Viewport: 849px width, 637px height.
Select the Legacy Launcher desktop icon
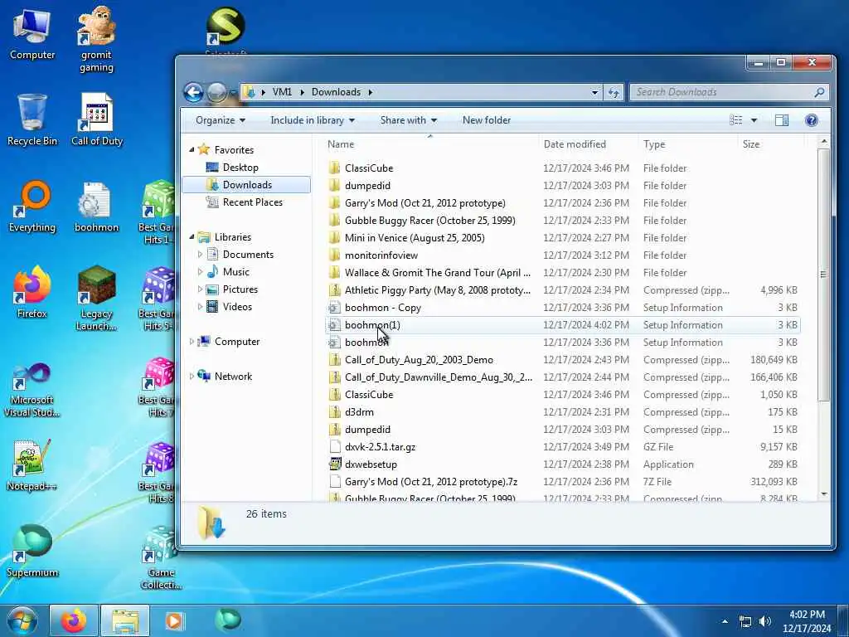(x=96, y=298)
